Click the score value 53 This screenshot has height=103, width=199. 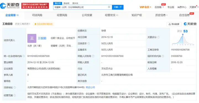click(x=185, y=31)
